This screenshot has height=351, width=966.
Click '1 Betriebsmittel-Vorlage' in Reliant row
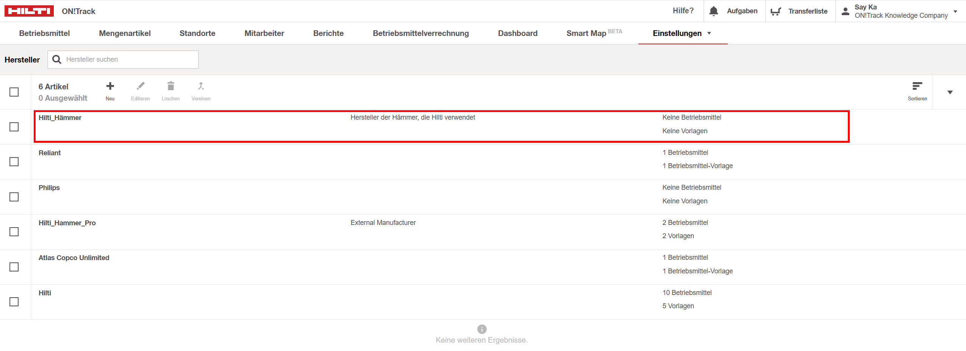697,166
